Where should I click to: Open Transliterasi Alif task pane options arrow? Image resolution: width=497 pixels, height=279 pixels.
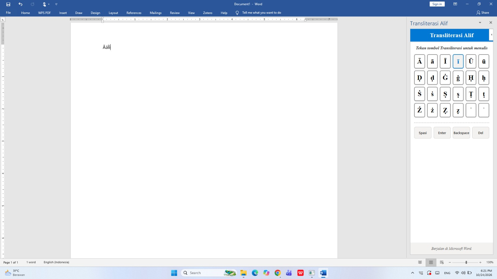pyautogui.click(x=480, y=23)
